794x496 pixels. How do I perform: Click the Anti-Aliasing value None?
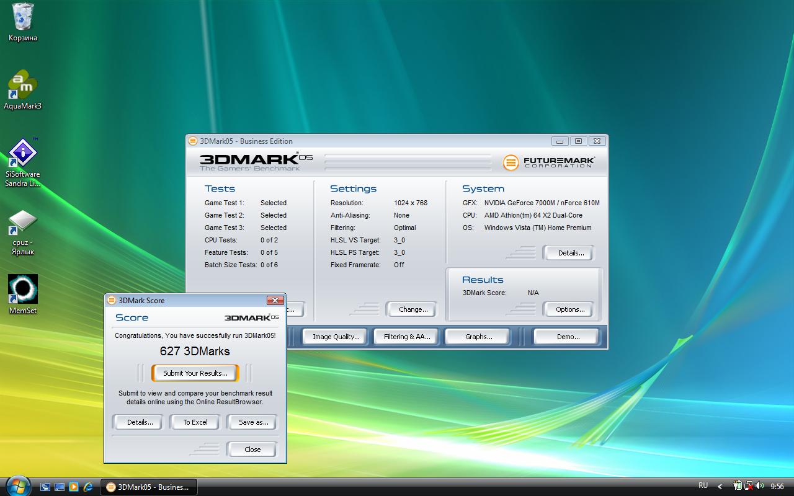pyautogui.click(x=401, y=215)
